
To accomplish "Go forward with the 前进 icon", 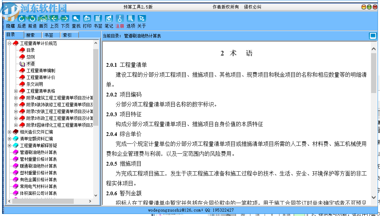I will pos(32,18).
